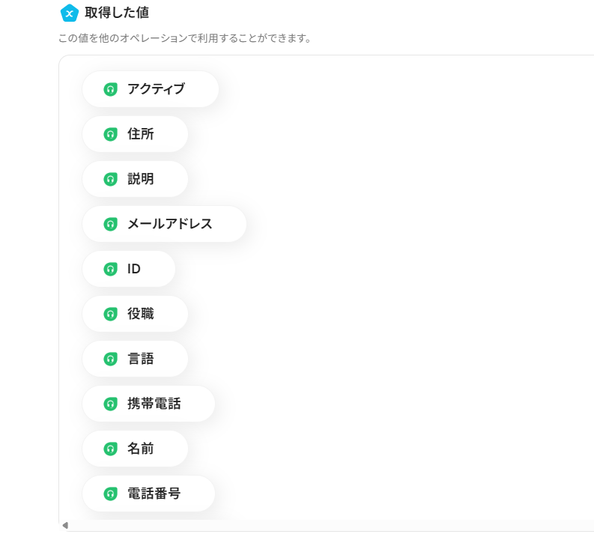Click the green icon beside 言語
The image size is (594, 555).
pos(110,359)
